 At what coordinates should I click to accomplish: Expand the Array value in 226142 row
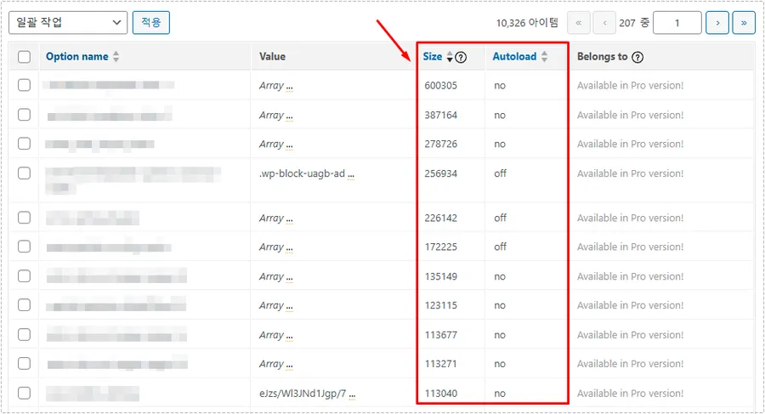[x=289, y=219]
